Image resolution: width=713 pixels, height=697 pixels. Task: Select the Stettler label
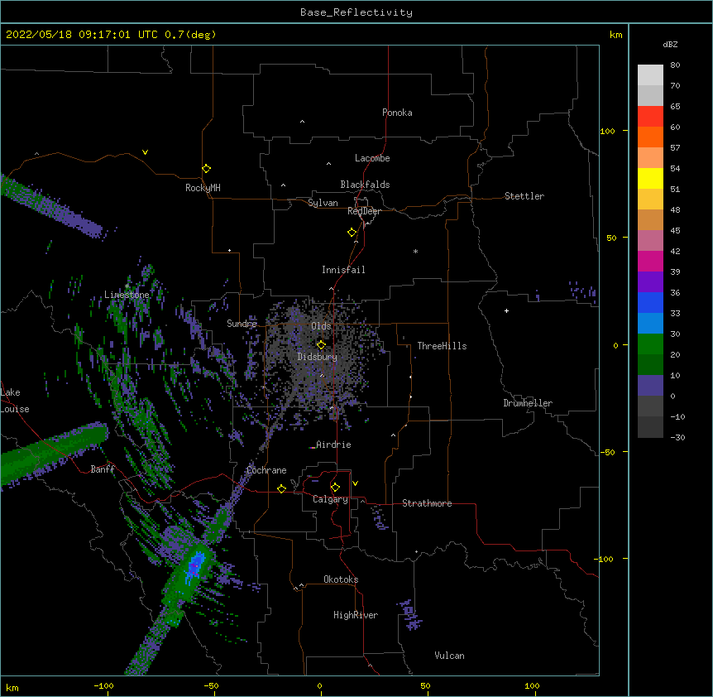(524, 196)
